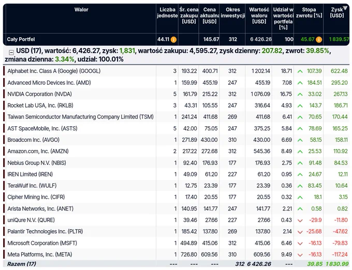The width and height of the screenshot is (352, 270).
Task: Open Palantir Technologies Inc. (PLTR)
Action: pyautogui.click(x=45, y=232)
